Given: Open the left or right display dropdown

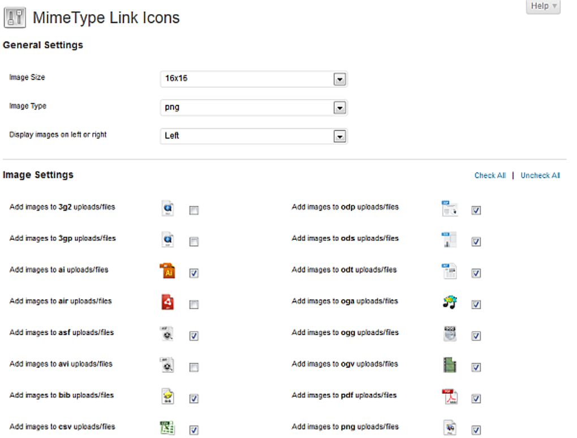Looking at the screenshot, I should pos(339,136).
